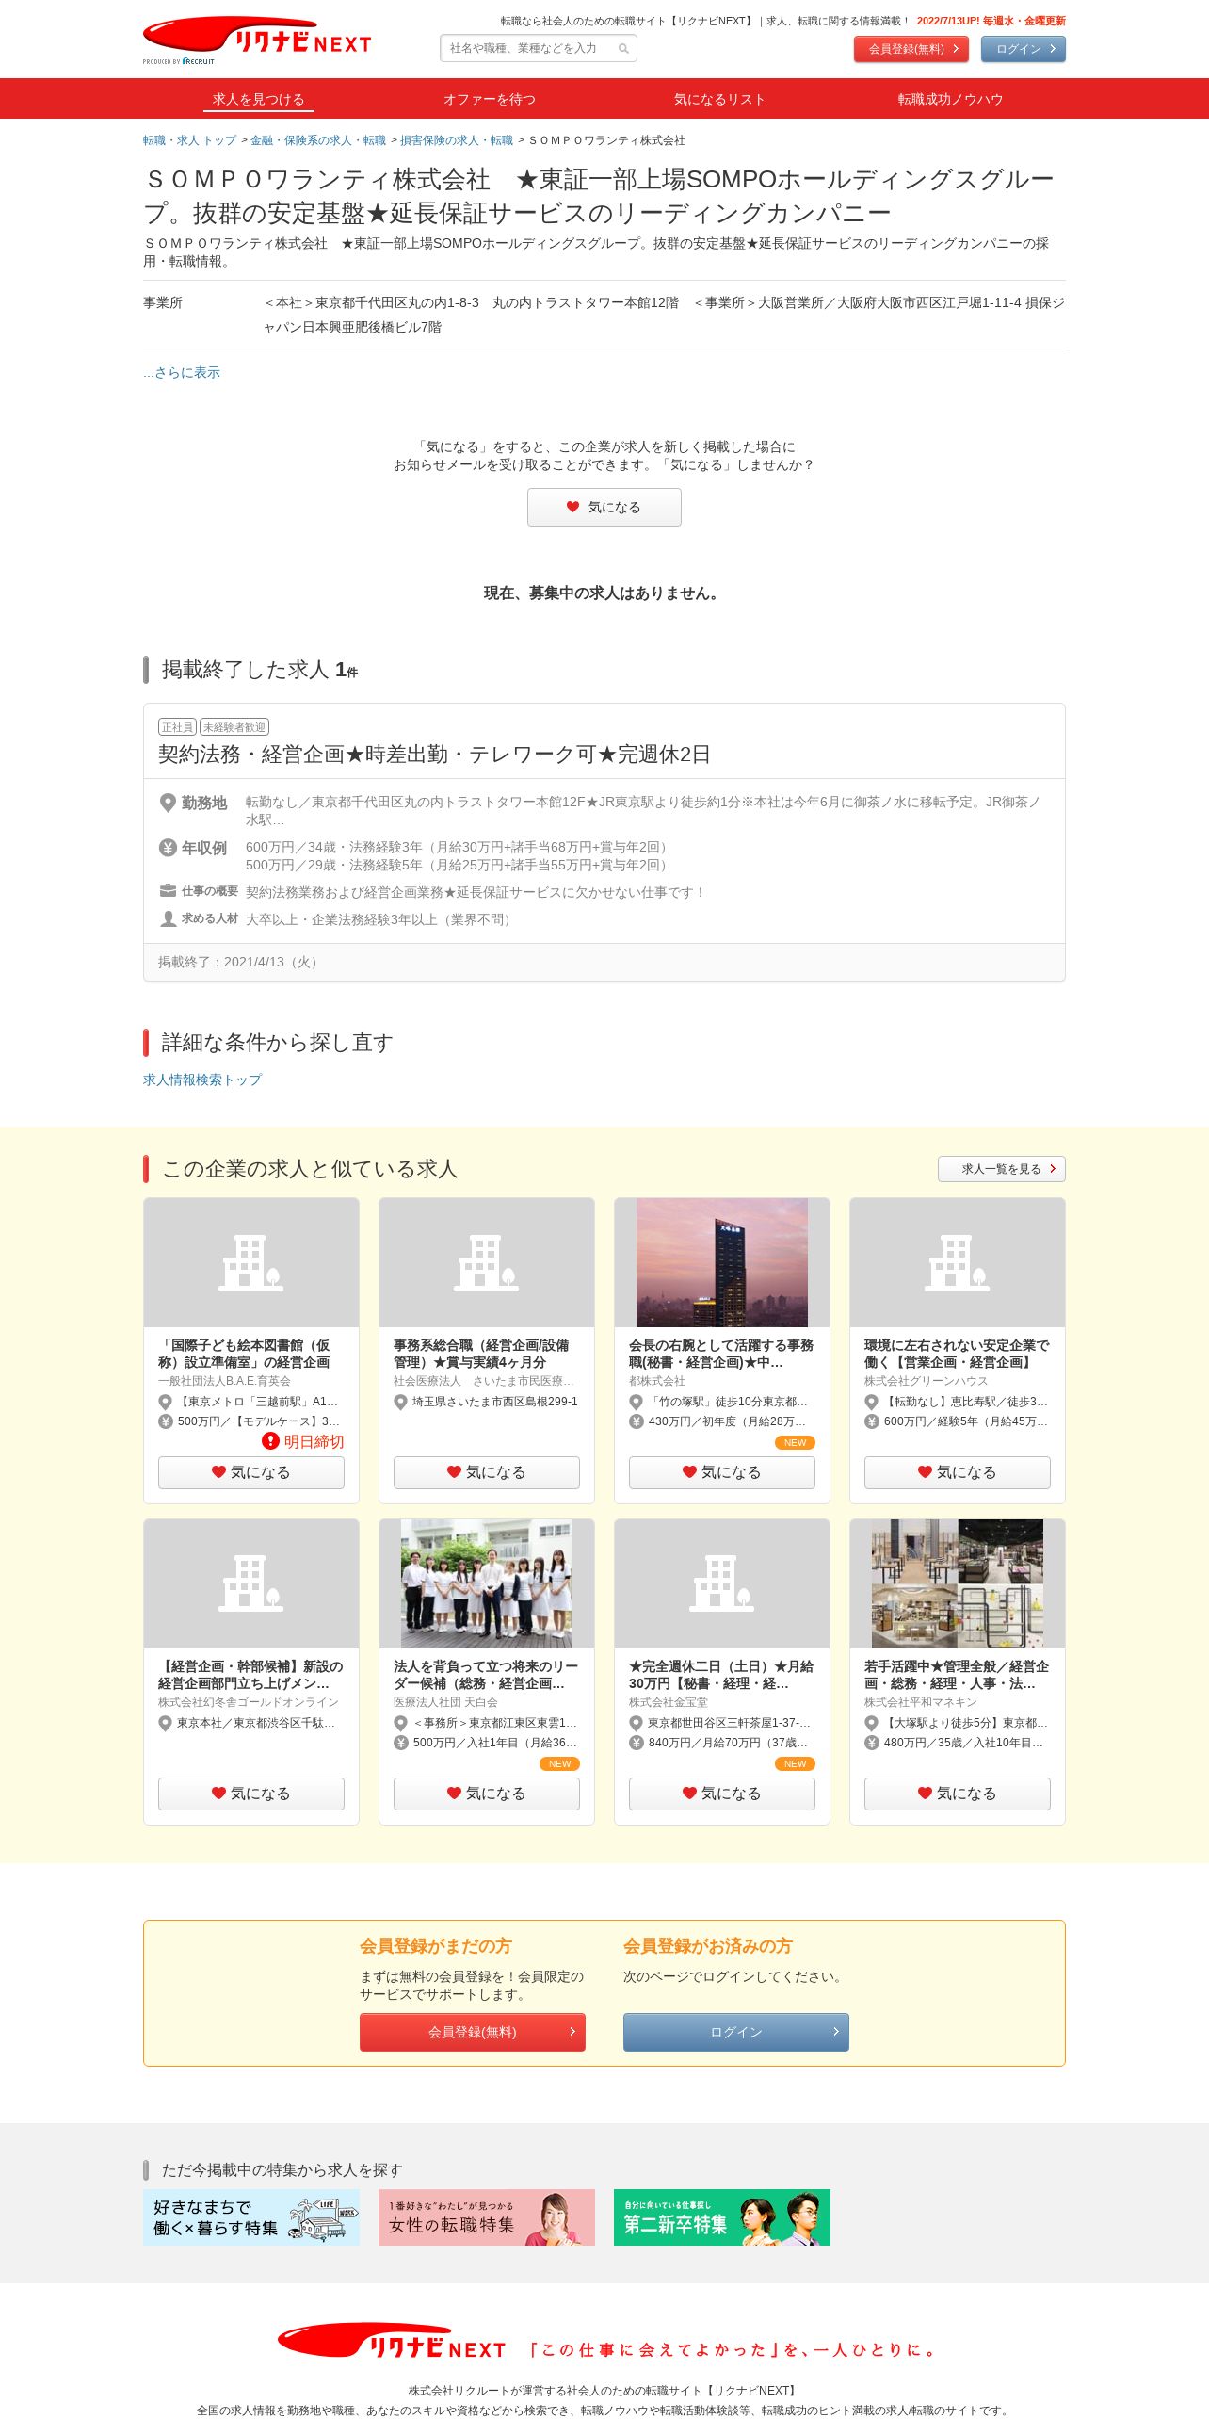The width and height of the screenshot is (1209, 2419).
Task: Open 環境に左右されない card placeholder image
Action: [958, 1262]
